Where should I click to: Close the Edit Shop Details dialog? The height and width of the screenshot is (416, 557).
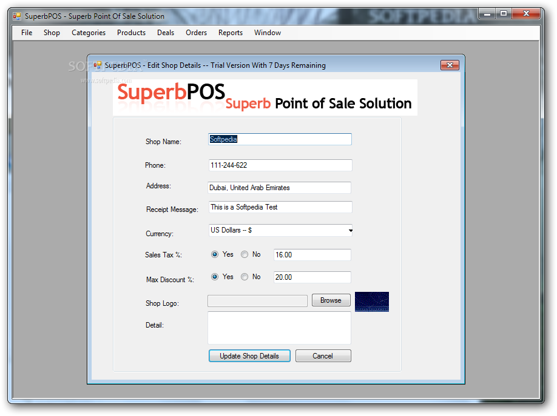(450, 65)
